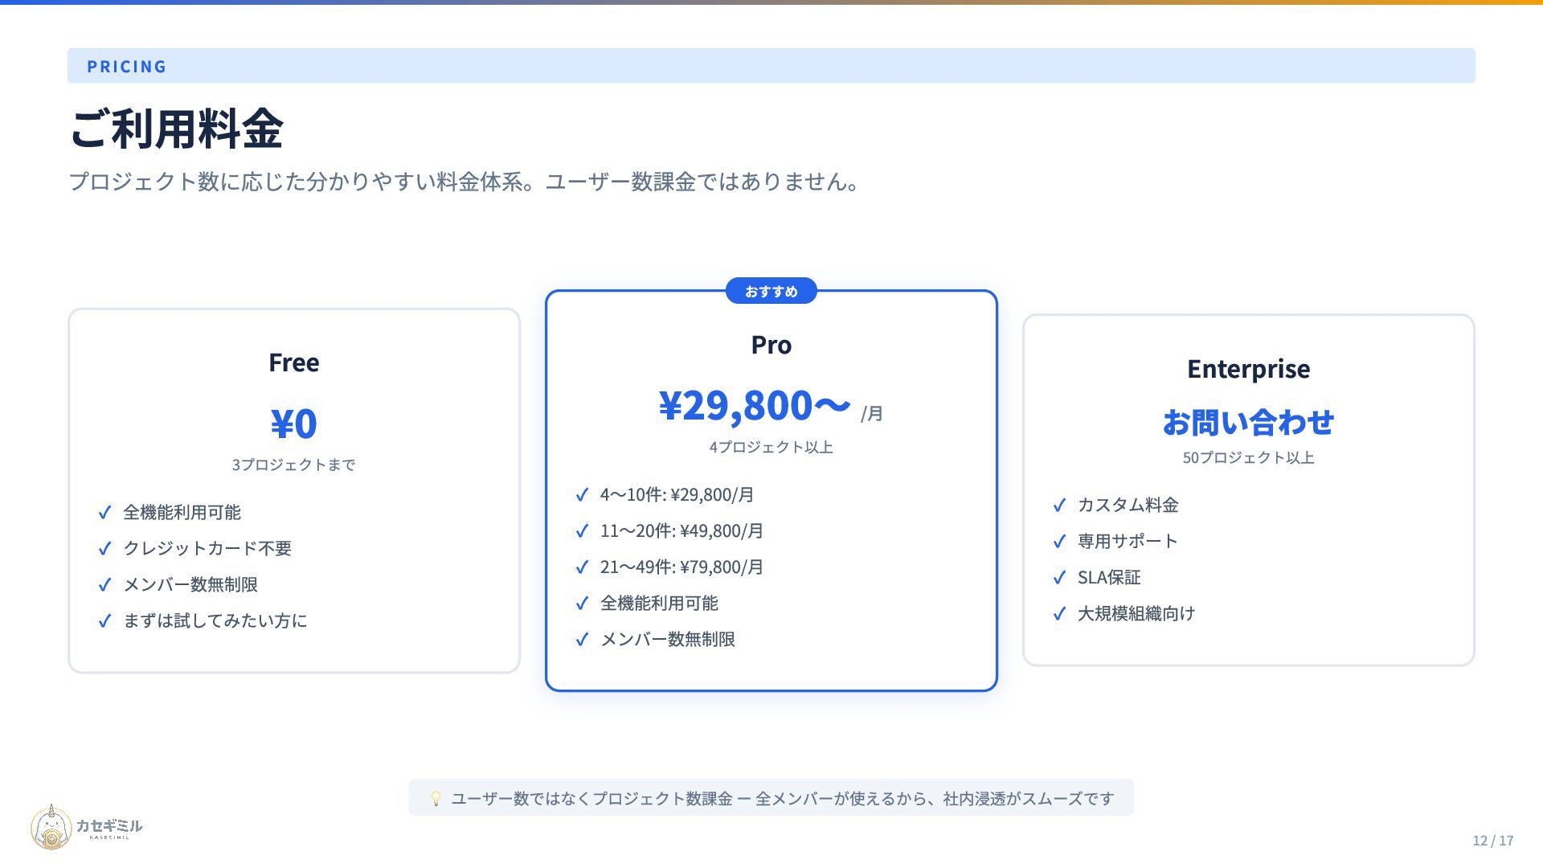Screen dimensions: 1543x868
Task: Click the checkmark next to クレジットカード不要
Action: coord(104,549)
